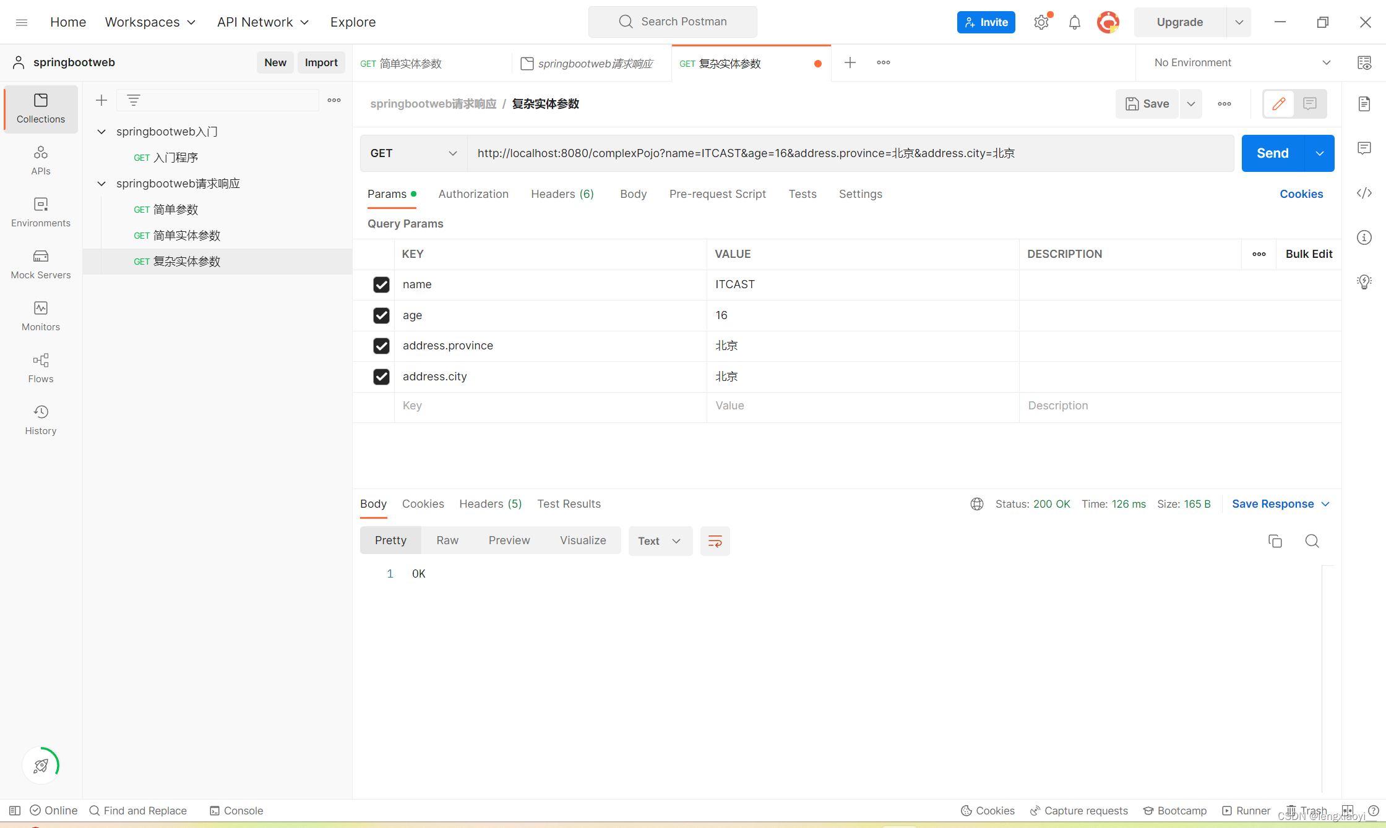1386x828 pixels.
Task: Uncheck the address.province parameter checkbox
Action: pyautogui.click(x=381, y=346)
